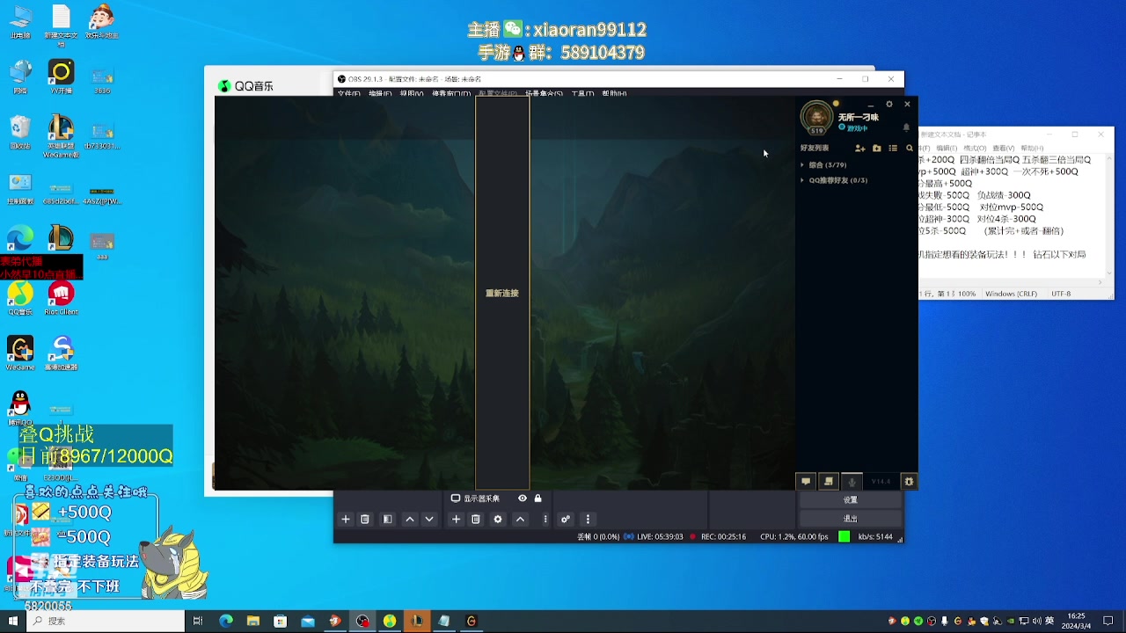This screenshot has width=1126, height=633.
Task: Open sources panel more options dots
Action: (x=545, y=520)
